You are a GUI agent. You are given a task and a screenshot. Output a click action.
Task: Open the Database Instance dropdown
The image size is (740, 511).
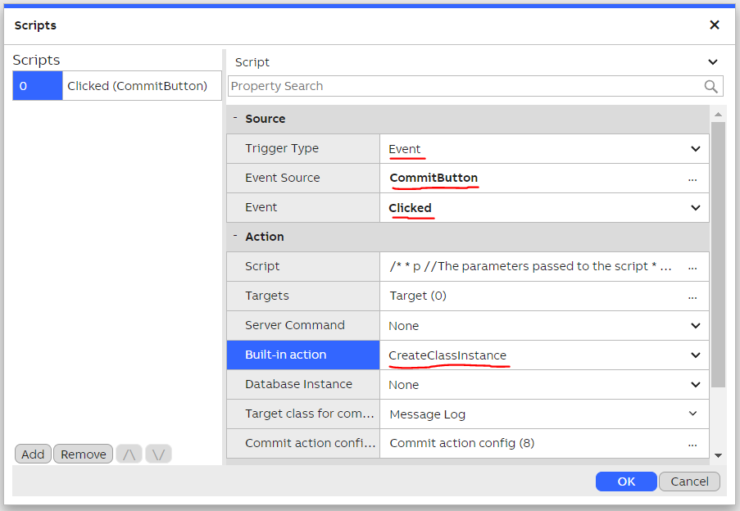[694, 384]
